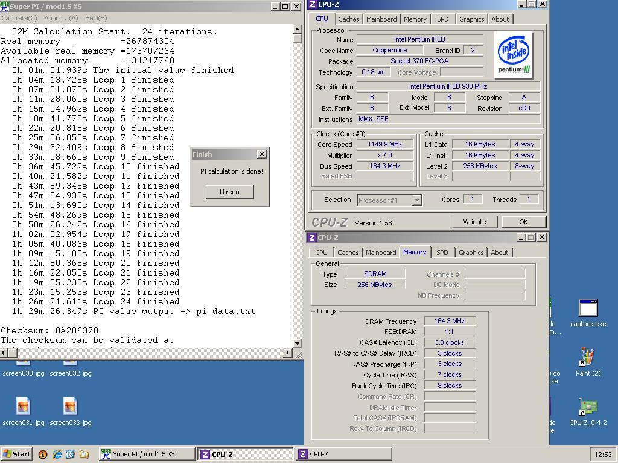Open the screen033.jpg desktop file
Screen dimensions: 618x463
(x=70, y=411)
